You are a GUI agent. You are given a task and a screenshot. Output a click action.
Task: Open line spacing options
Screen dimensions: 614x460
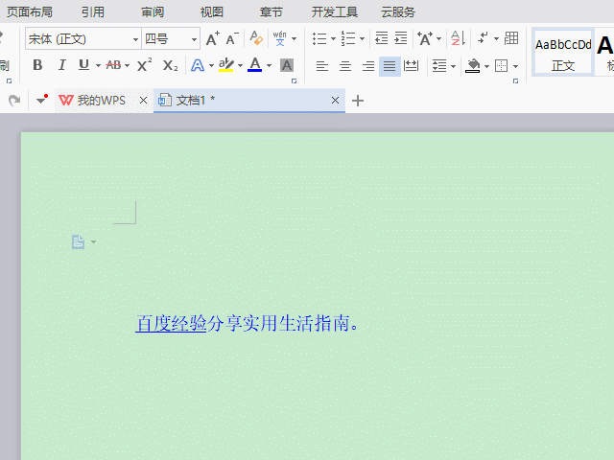(x=439, y=66)
